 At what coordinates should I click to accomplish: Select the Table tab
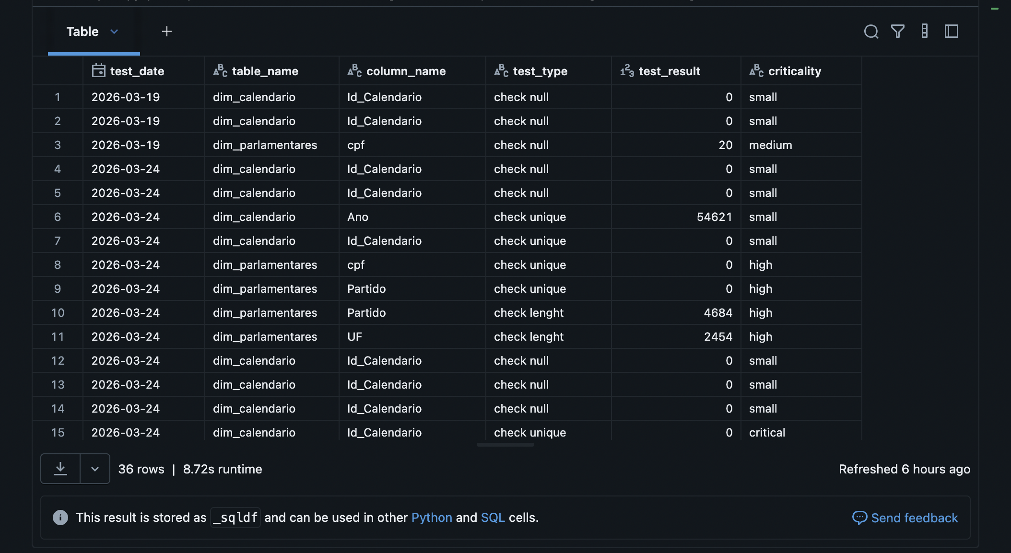[x=82, y=32]
